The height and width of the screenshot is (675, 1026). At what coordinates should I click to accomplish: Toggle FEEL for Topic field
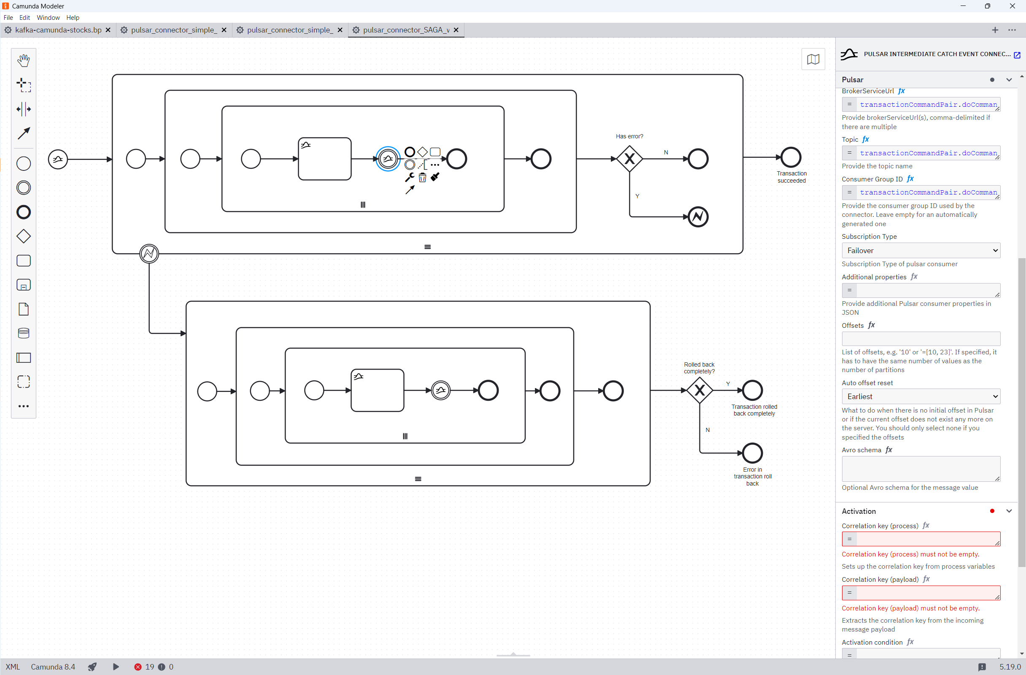[x=866, y=139]
